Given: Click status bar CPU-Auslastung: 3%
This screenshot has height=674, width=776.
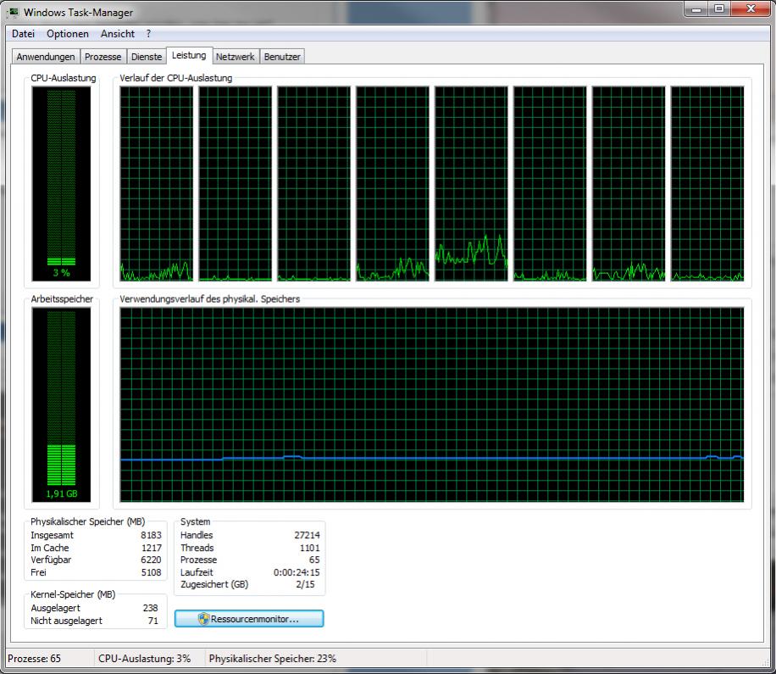Looking at the screenshot, I should click(x=145, y=659).
